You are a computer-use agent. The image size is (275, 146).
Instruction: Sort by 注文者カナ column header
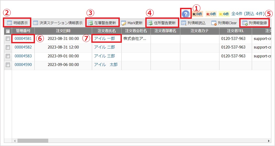point(200,31)
